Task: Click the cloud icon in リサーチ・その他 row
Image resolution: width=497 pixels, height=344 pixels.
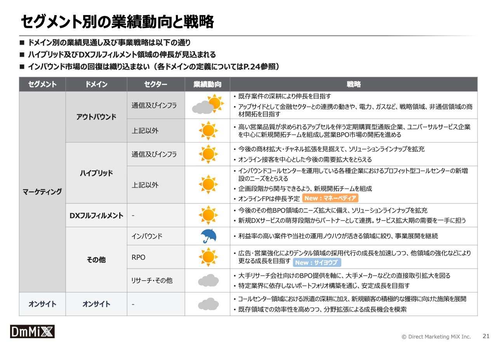Action: click(208, 280)
